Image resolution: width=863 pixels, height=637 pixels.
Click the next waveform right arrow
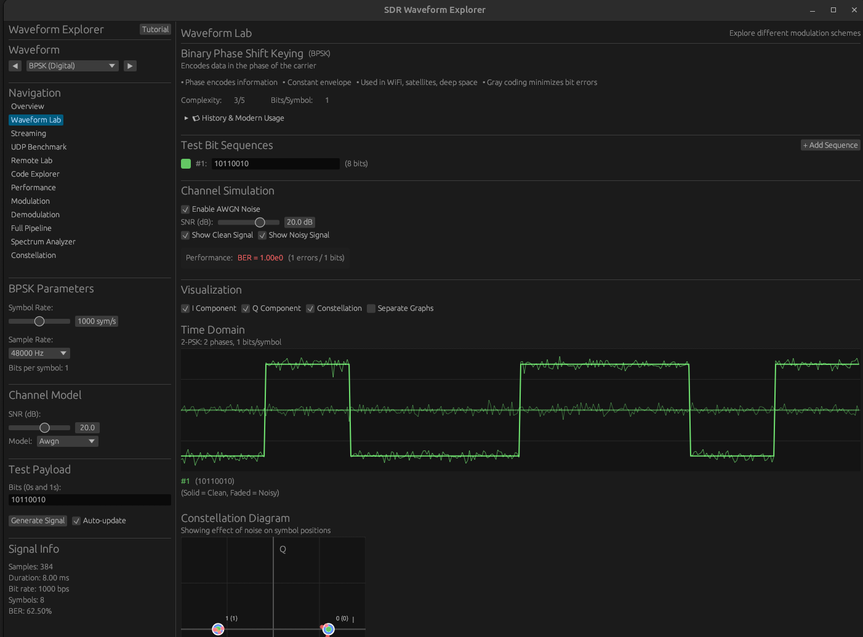(x=130, y=66)
